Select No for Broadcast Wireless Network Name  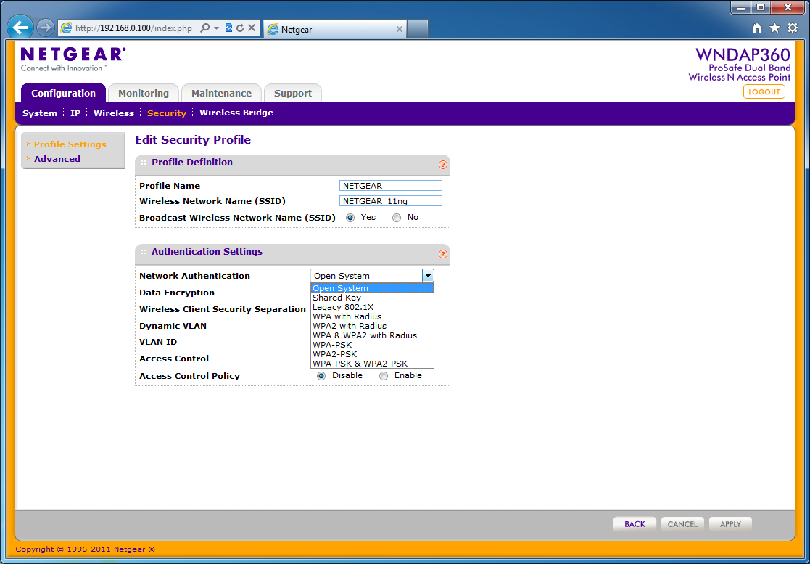click(x=397, y=218)
